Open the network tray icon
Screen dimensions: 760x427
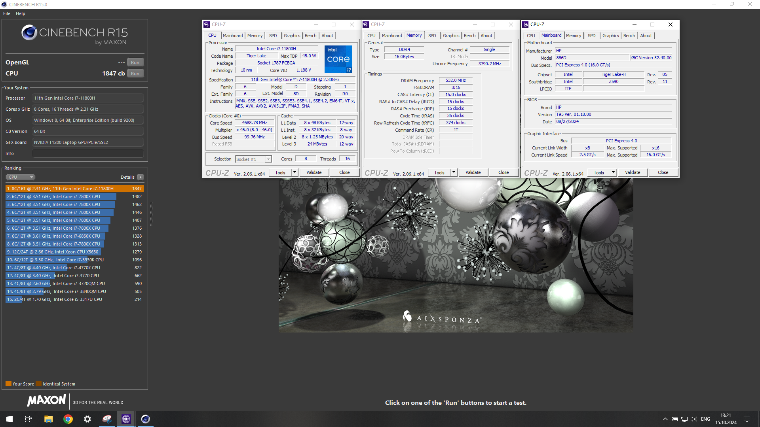(x=684, y=419)
